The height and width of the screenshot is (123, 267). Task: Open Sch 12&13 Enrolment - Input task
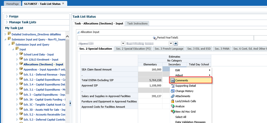(41, 59)
